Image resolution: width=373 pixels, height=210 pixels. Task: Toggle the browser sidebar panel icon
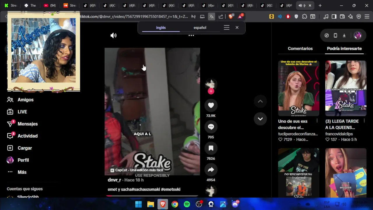point(334,17)
